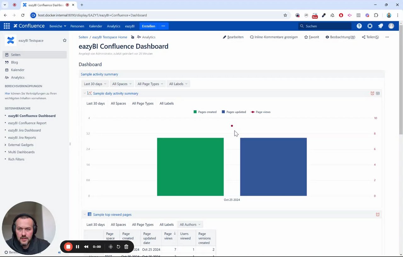
Task: Open Confluence administration gear menu
Action: click(370, 26)
